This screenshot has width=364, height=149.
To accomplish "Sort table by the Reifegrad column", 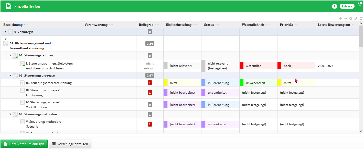I will click(x=146, y=25).
